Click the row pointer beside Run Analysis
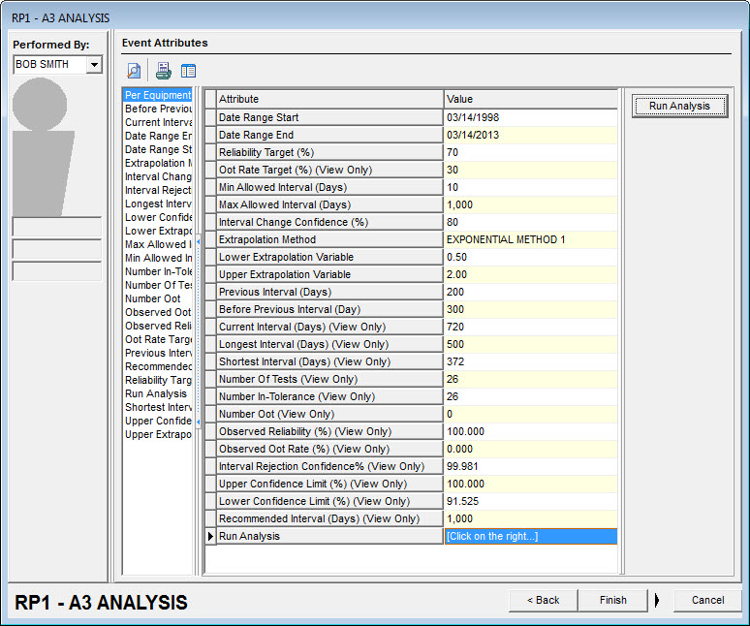Screen dimensions: 750x626 coord(210,536)
